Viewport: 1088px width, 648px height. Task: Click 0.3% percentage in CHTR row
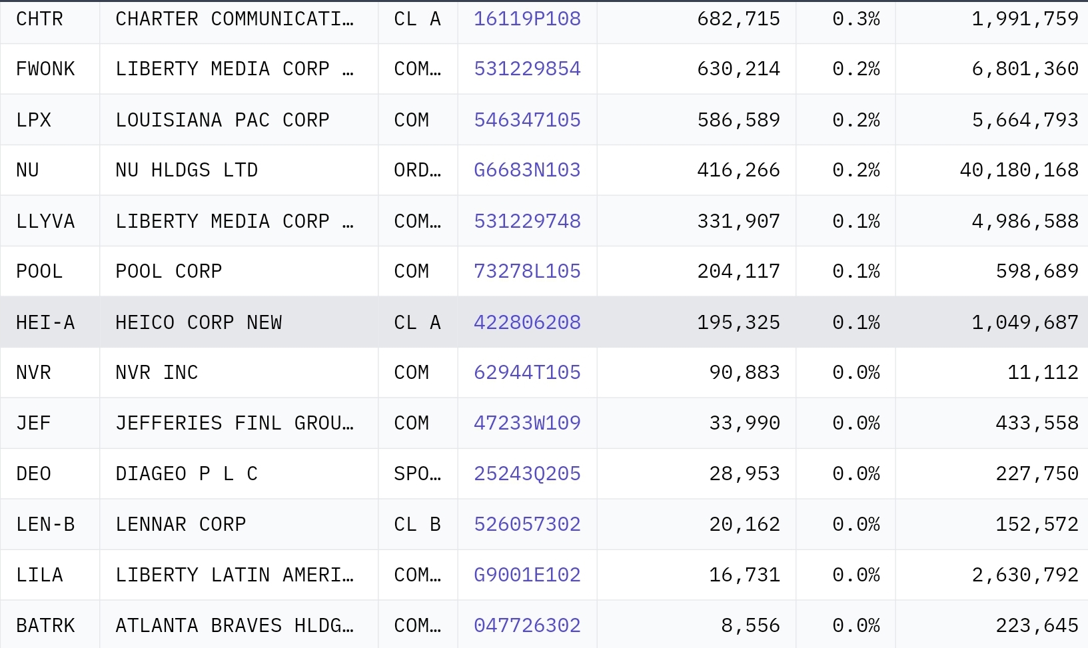(856, 19)
